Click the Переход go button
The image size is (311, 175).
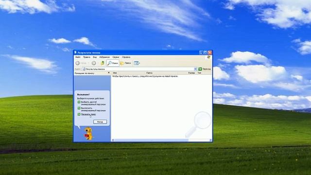coord(205,69)
